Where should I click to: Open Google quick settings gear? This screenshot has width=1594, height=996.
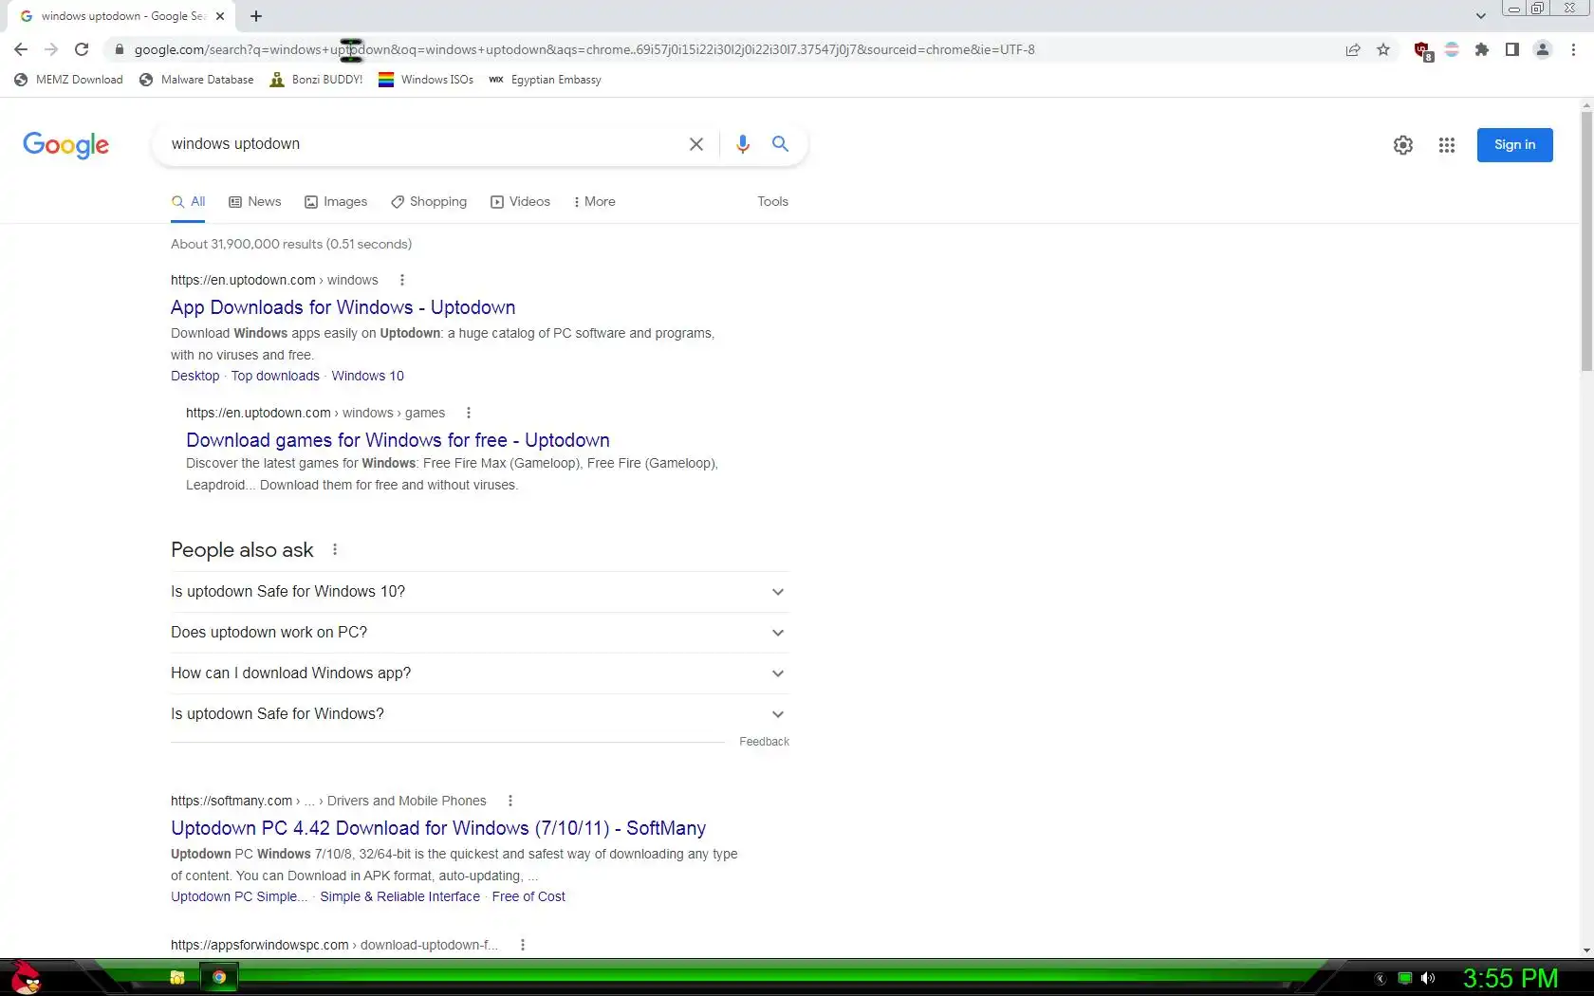point(1403,145)
